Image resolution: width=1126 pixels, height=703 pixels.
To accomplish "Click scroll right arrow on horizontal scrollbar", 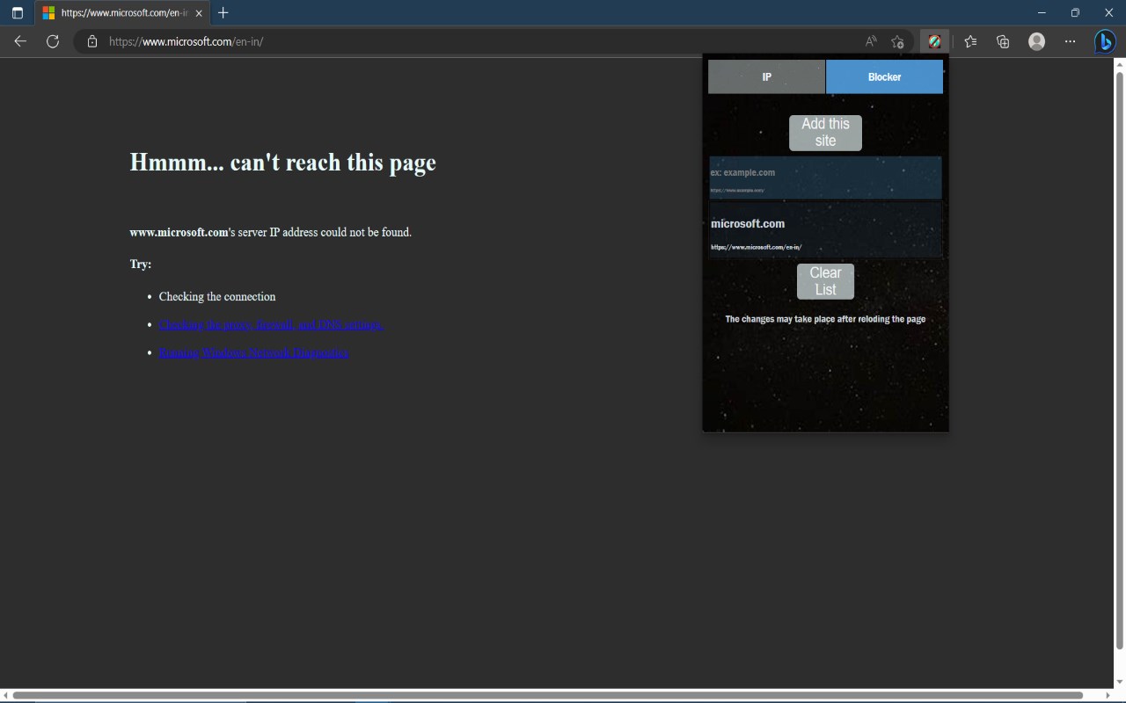I will point(1108,696).
